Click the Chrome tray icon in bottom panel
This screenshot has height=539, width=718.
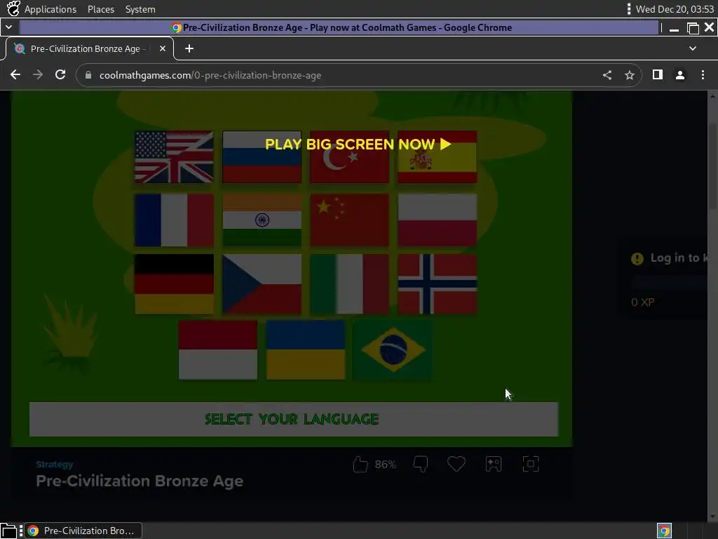click(664, 531)
